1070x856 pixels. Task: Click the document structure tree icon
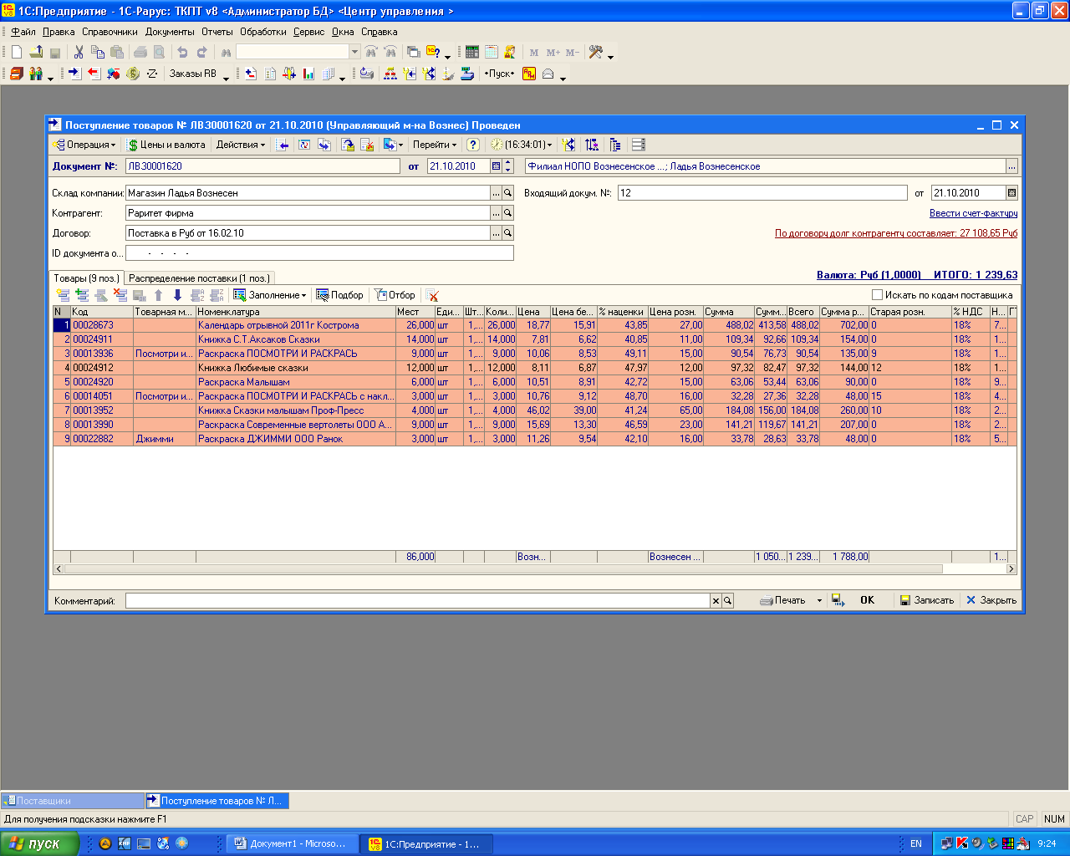[614, 145]
